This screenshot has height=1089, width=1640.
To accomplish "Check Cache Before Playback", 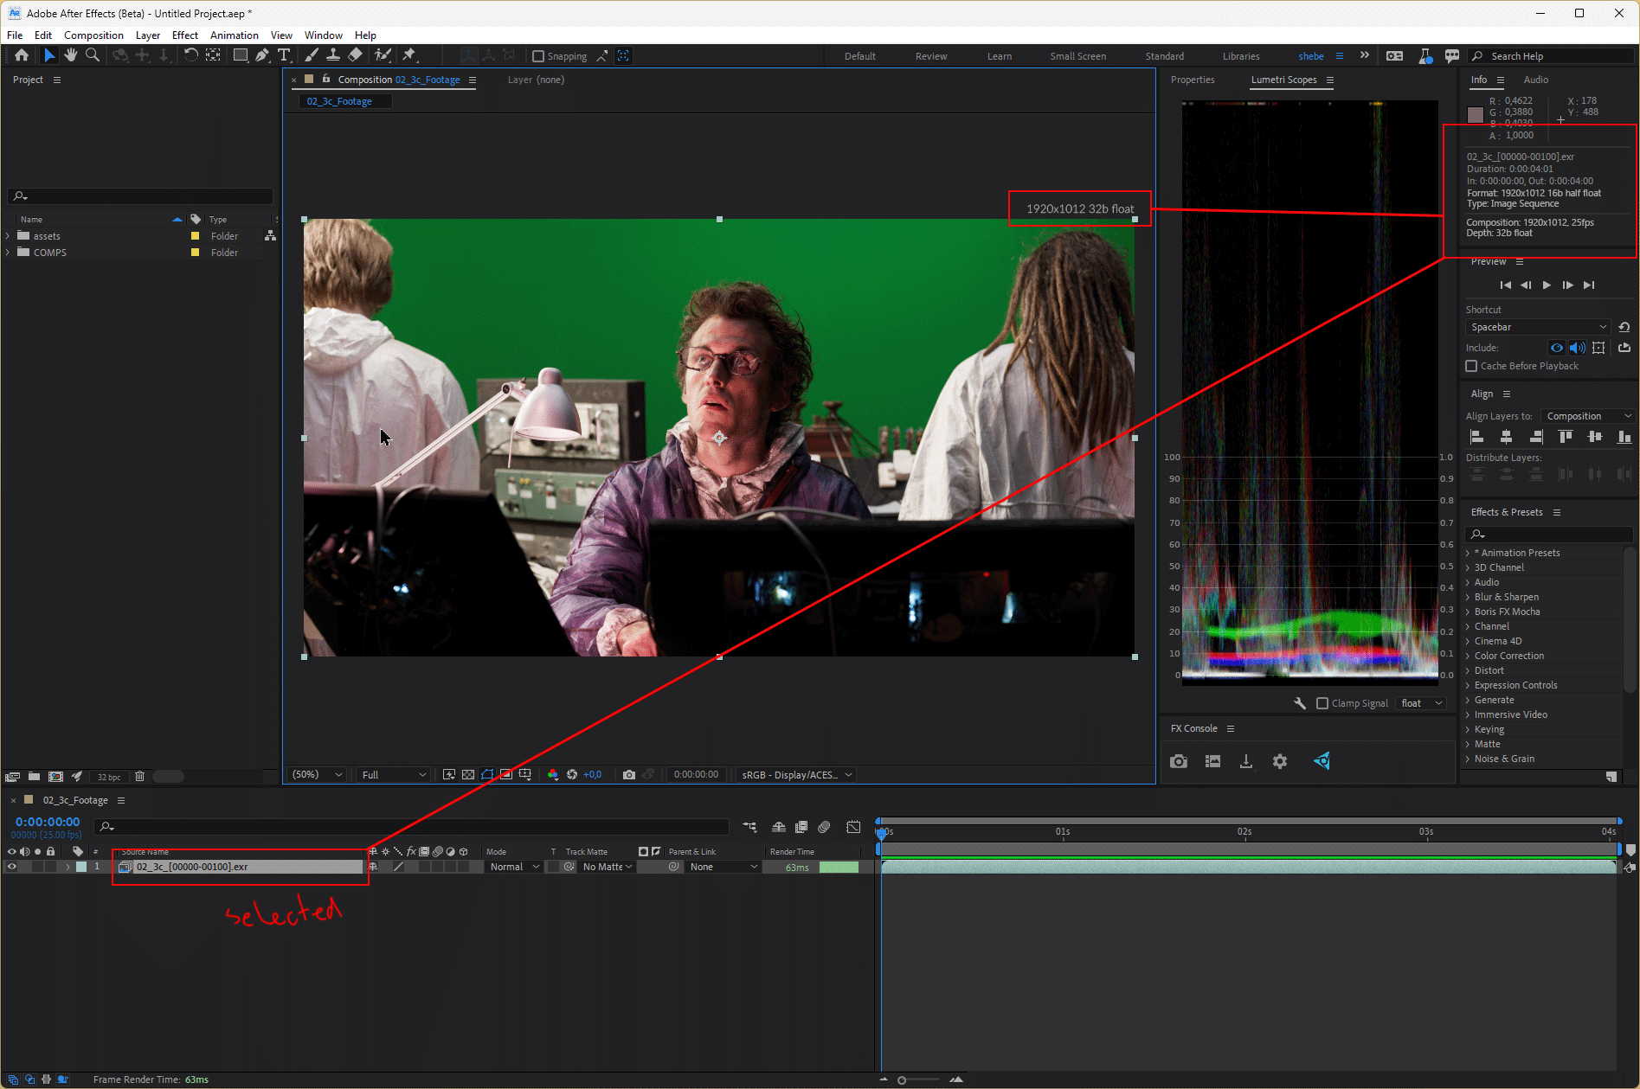I will pyautogui.click(x=1471, y=366).
